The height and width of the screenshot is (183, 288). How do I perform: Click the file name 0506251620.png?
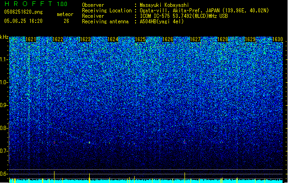pos(23,12)
